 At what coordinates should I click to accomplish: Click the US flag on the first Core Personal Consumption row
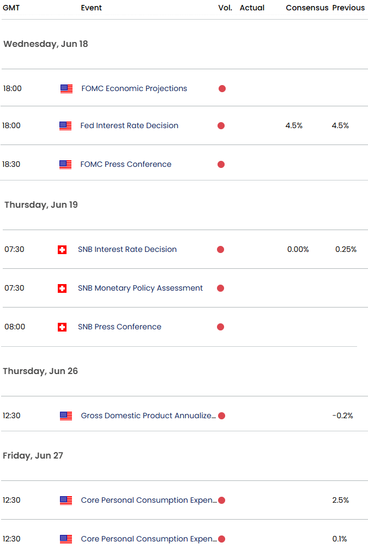pos(65,500)
